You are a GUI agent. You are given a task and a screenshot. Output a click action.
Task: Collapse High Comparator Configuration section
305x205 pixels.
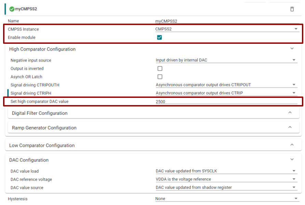[x=292, y=49]
